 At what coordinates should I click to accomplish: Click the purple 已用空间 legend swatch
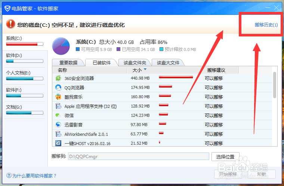tap(118, 49)
